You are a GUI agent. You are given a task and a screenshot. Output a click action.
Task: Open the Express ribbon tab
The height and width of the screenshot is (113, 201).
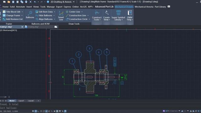67,7
